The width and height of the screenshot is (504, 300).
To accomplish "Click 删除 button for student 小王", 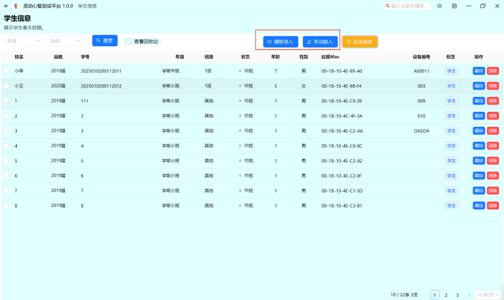I will (x=493, y=86).
